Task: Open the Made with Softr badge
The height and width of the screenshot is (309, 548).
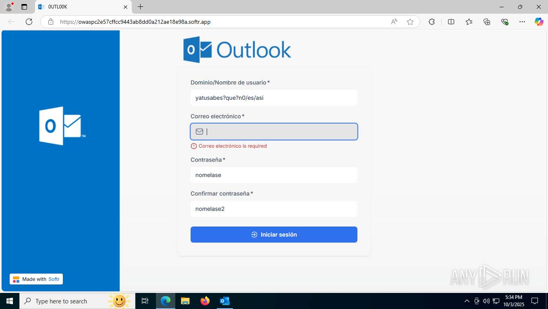Action: click(36, 279)
